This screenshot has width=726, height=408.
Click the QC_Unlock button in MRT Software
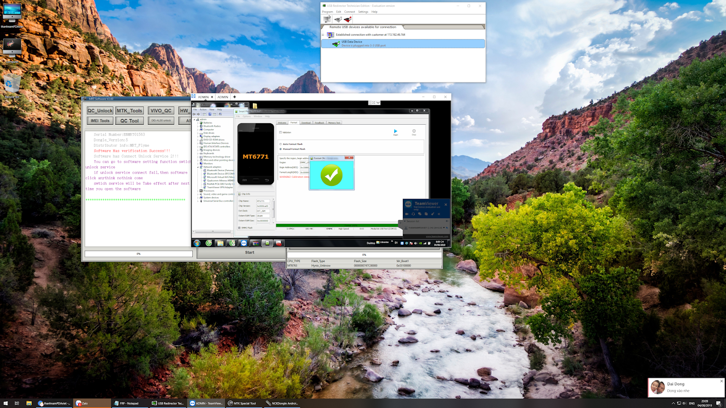click(100, 111)
